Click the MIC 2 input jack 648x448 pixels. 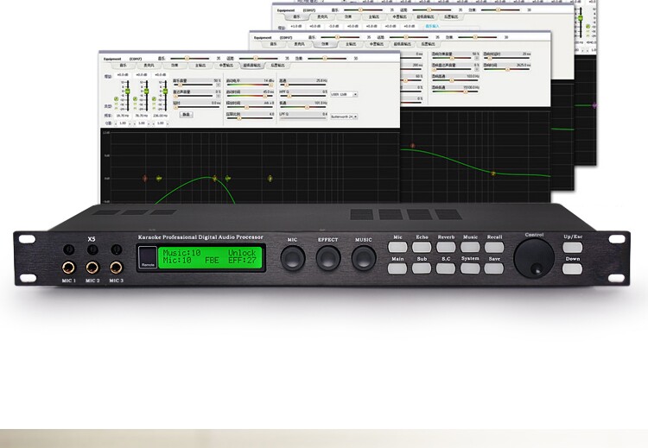click(92, 268)
